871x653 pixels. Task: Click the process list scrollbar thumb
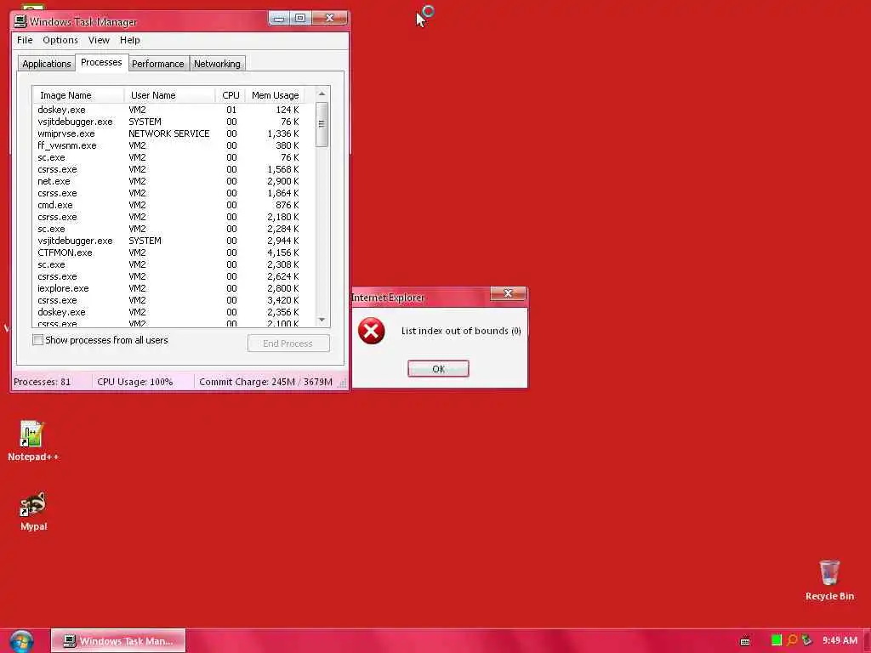pyautogui.click(x=322, y=124)
